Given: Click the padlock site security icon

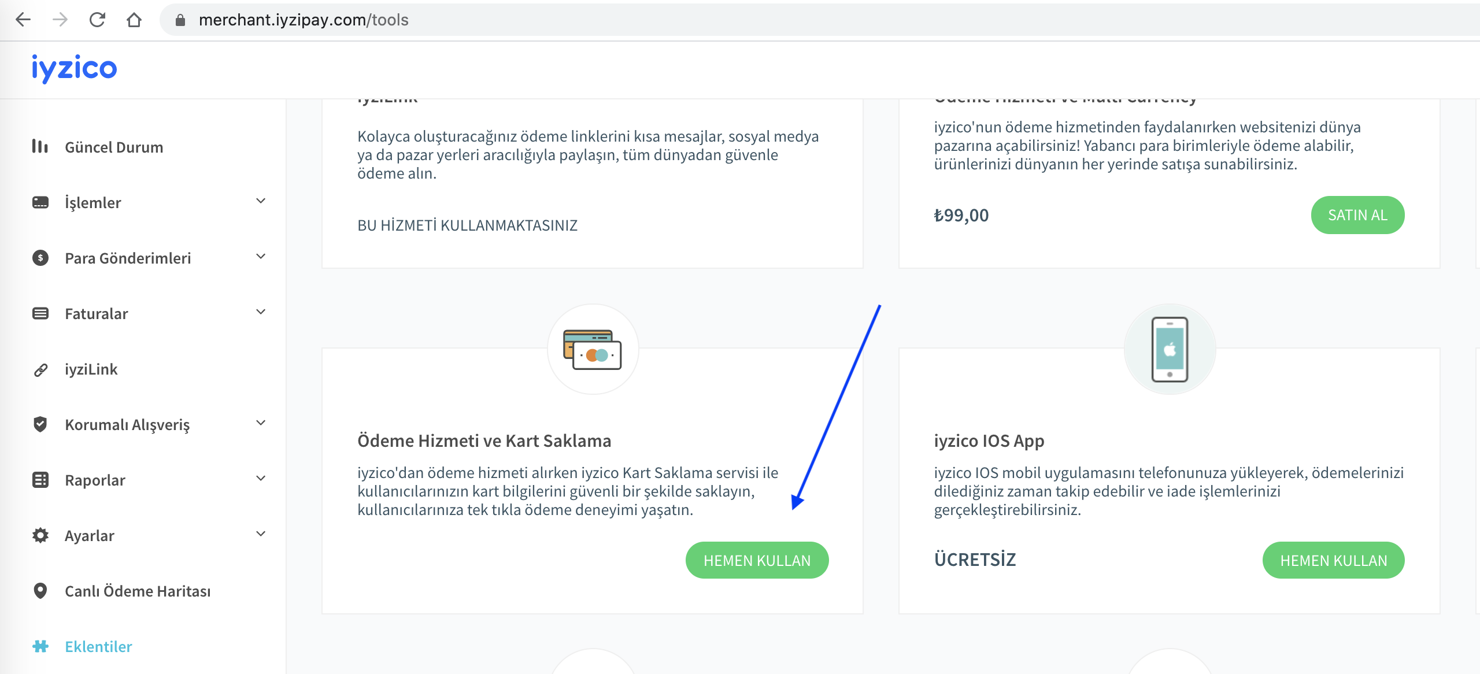Looking at the screenshot, I should (x=180, y=20).
